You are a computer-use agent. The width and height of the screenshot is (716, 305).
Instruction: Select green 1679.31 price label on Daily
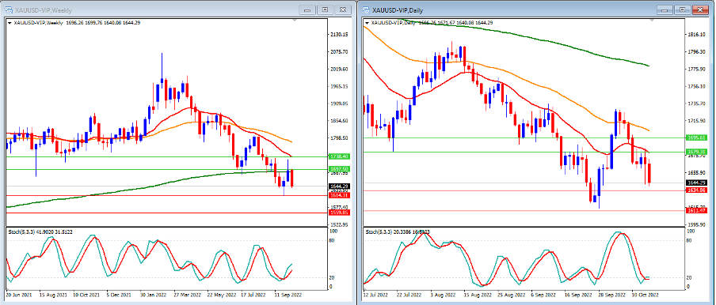coord(697,152)
